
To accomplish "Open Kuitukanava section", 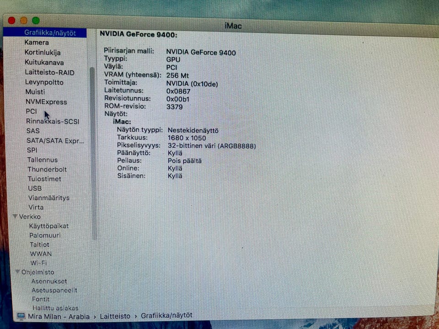I will pyautogui.click(x=44, y=63).
